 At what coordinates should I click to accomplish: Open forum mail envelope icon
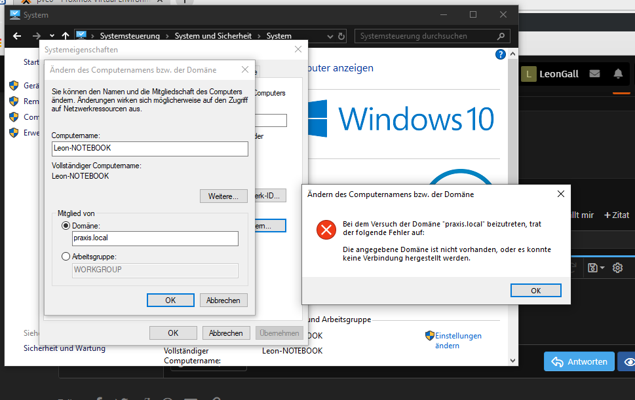594,73
